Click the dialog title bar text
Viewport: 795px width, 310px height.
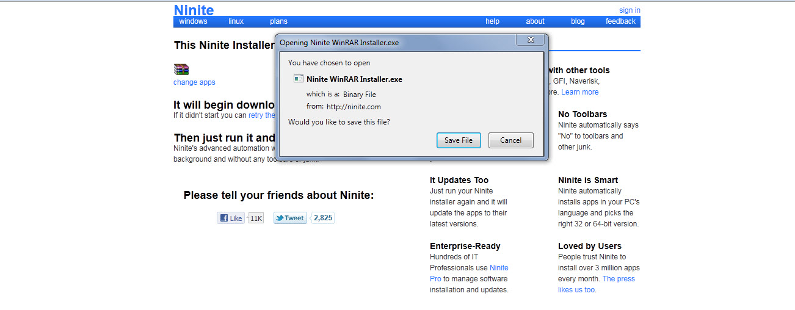pyautogui.click(x=339, y=43)
